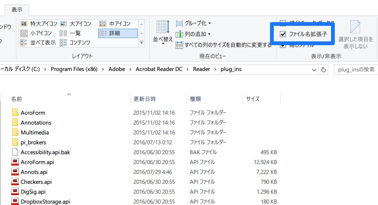The image size is (378, 205).
Task: Switch to 中アイコン layout
Action: pyautogui.click(x=115, y=24)
